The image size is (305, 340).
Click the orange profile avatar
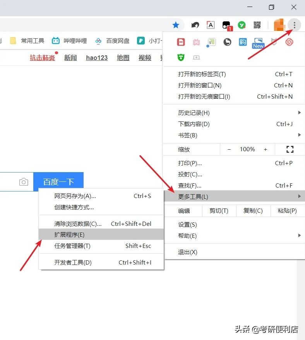(279, 25)
